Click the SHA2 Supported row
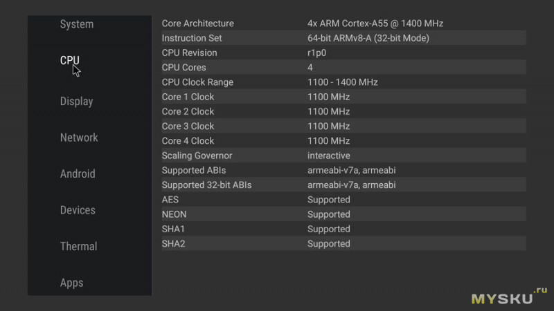This screenshot has width=554, height=311. point(343,244)
